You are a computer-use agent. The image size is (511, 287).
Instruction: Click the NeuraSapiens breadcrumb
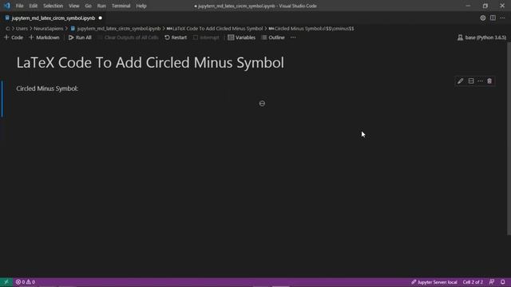pyautogui.click(x=49, y=29)
